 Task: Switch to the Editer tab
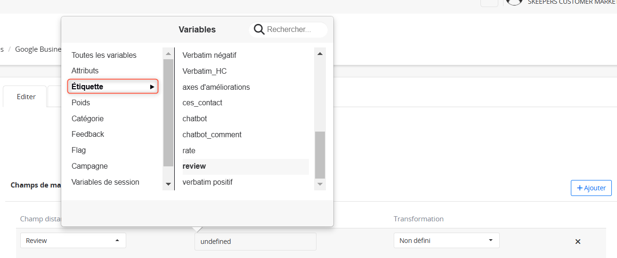coord(26,96)
